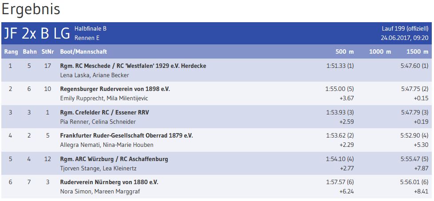Click the Lauf 199 (offiziell) text

pyautogui.click(x=405, y=29)
